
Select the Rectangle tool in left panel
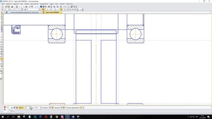click(1, 64)
